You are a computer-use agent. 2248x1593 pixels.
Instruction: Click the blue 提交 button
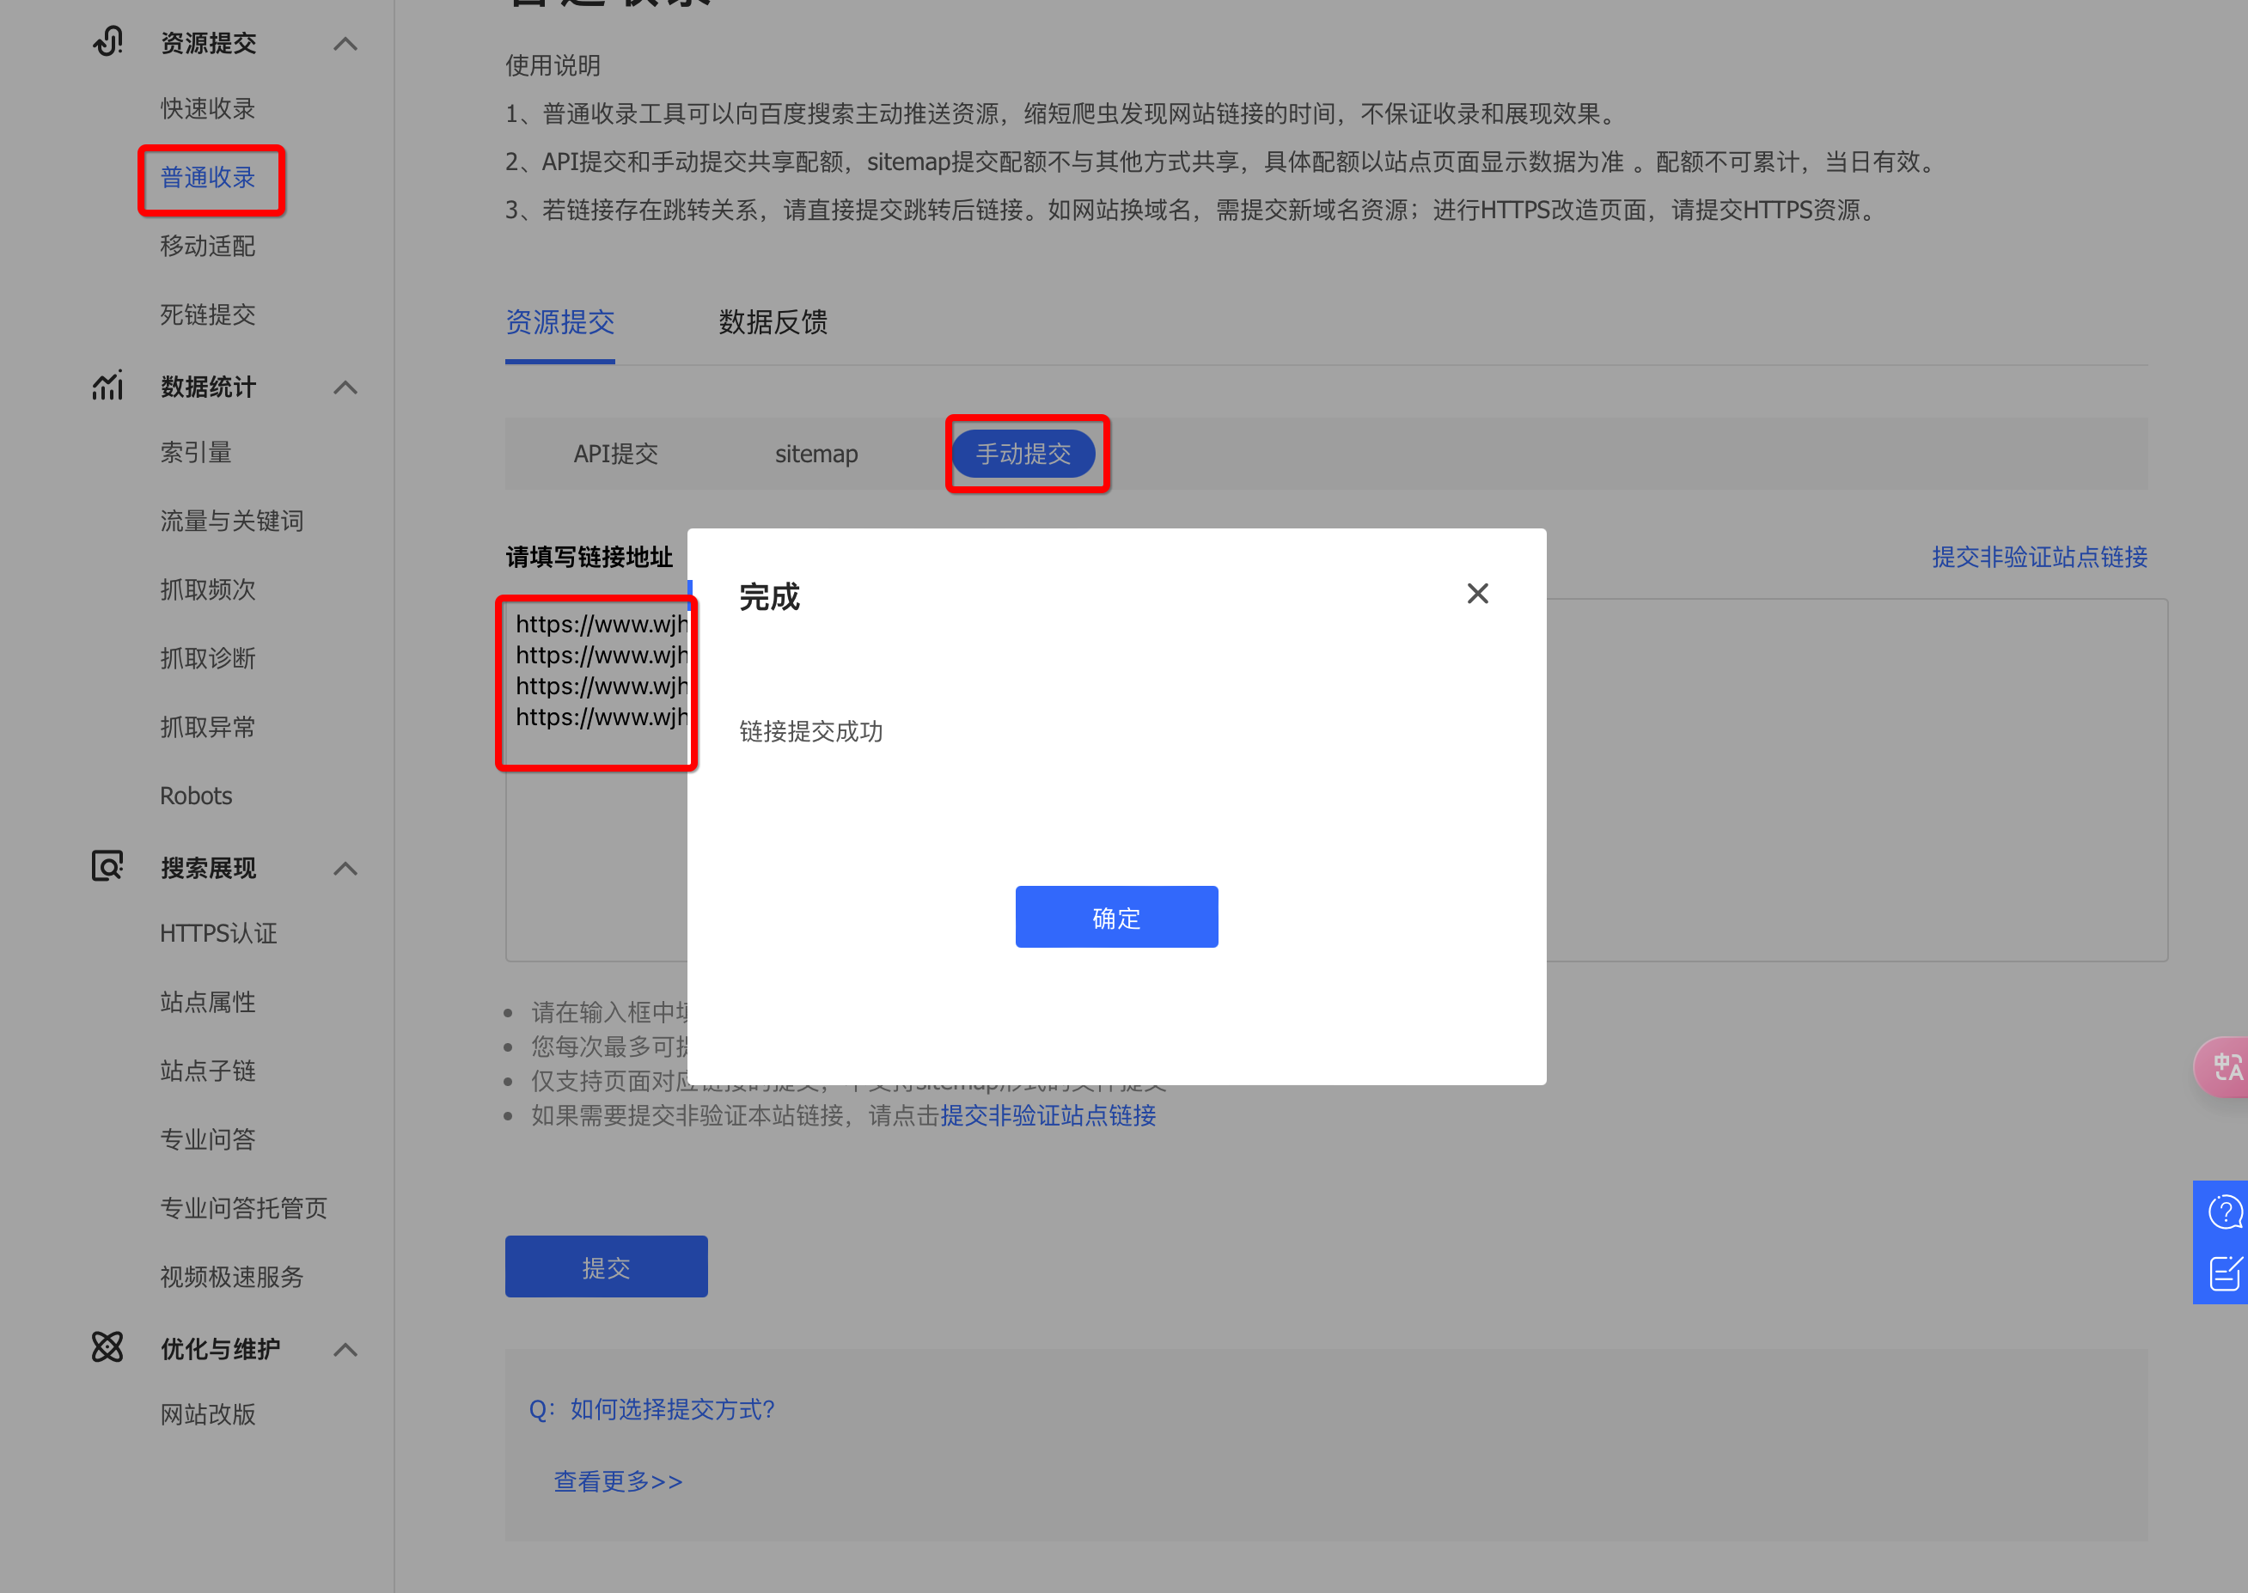pyautogui.click(x=606, y=1267)
